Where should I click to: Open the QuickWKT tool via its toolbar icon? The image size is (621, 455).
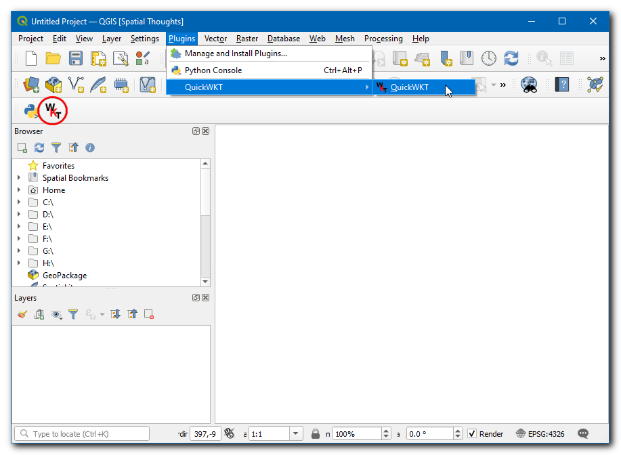[x=52, y=110]
